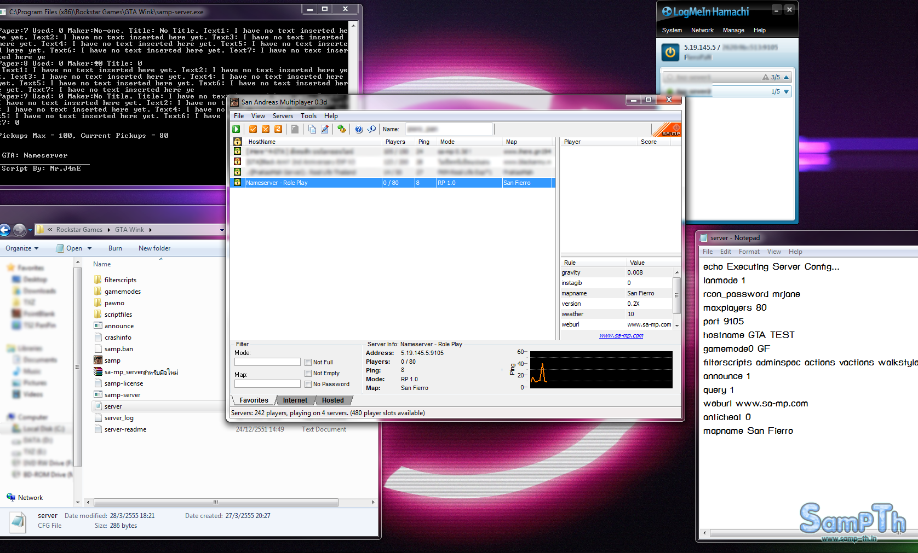The width and height of the screenshot is (918, 553).
Task: Toggle the Not Full filter checkbox
Action: (308, 362)
